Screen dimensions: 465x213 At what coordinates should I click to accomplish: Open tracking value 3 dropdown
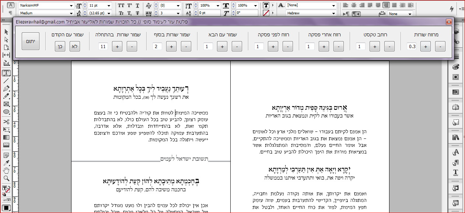(x=178, y=13)
